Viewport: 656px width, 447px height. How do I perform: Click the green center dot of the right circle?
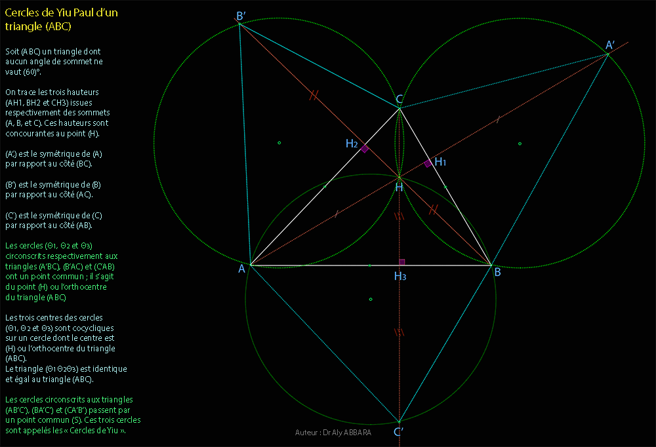520,144
